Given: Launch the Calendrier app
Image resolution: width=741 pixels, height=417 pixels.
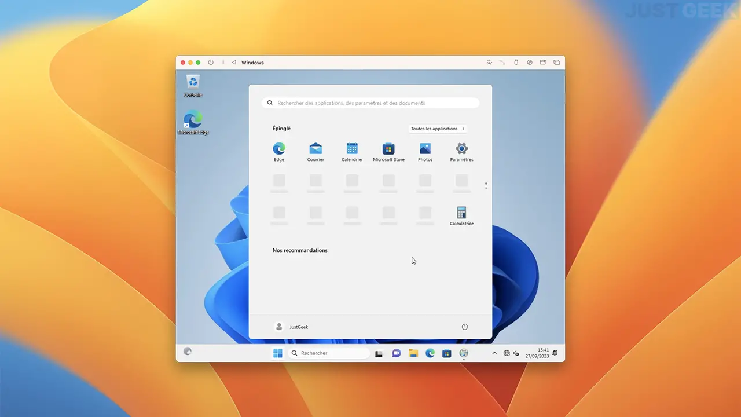Looking at the screenshot, I should pyautogui.click(x=352, y=152).
